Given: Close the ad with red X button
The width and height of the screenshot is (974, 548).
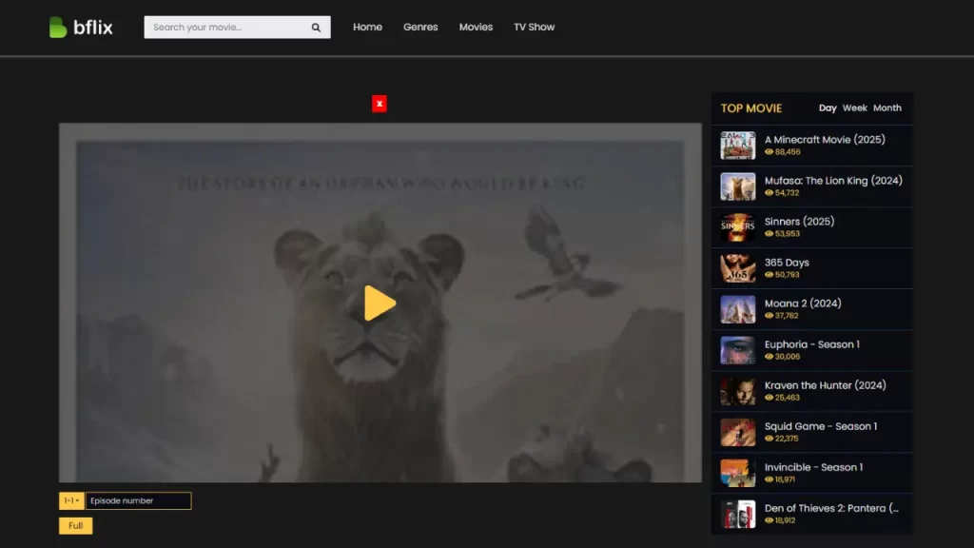Looking at the screenshot, I should 379,104.
